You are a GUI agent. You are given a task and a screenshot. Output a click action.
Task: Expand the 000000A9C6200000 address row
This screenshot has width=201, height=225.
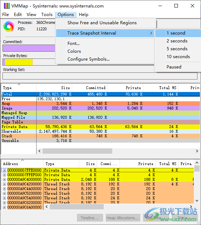4,203
